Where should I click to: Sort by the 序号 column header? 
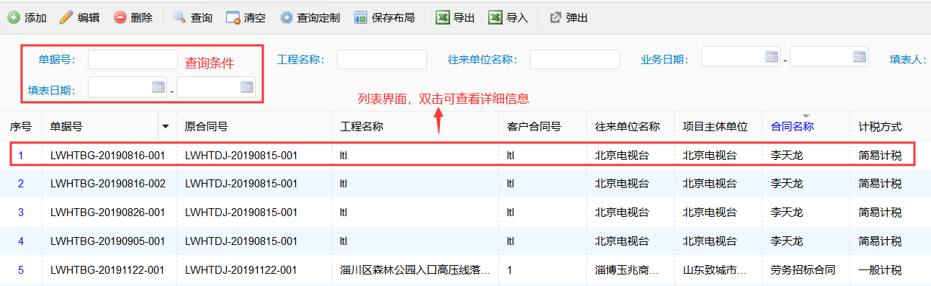(21, 127)
